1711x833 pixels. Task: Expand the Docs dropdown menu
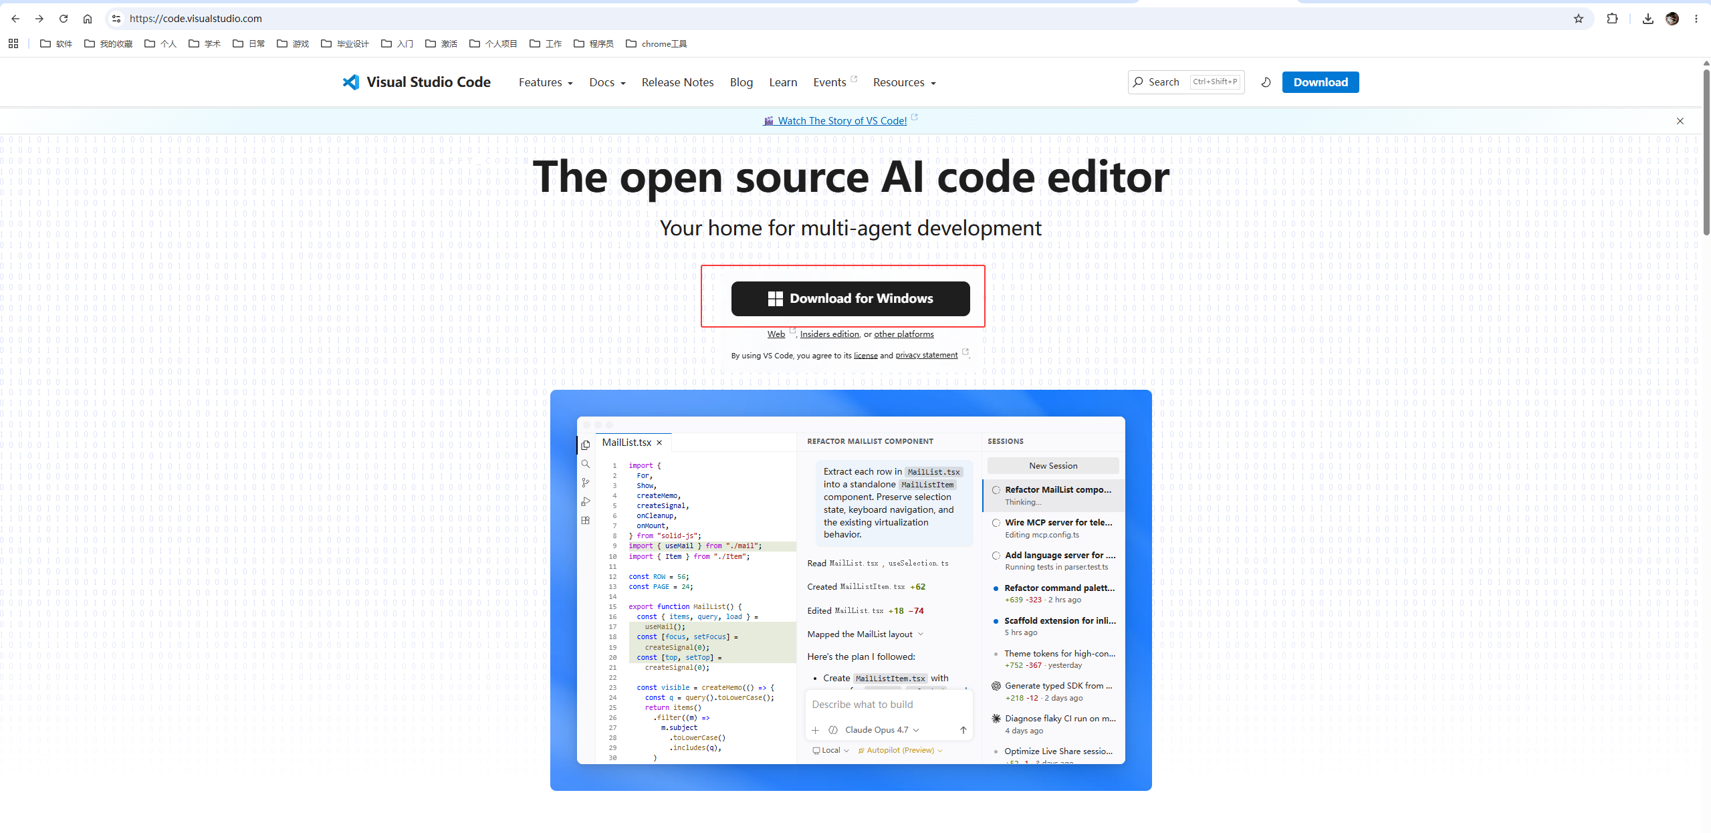[607, 82]
